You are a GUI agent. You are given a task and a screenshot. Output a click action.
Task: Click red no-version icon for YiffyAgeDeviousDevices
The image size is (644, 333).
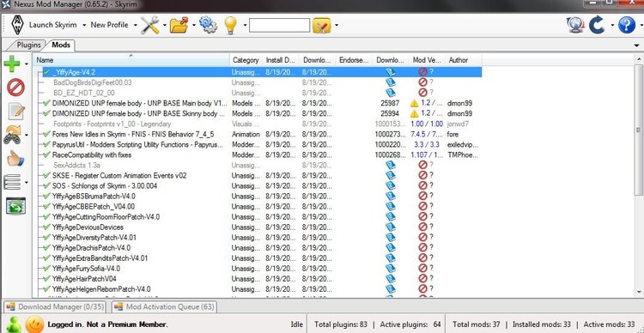tap(422, 227)
